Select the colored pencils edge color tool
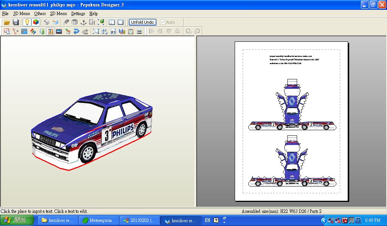387x226 pixels. coord(33,32)
